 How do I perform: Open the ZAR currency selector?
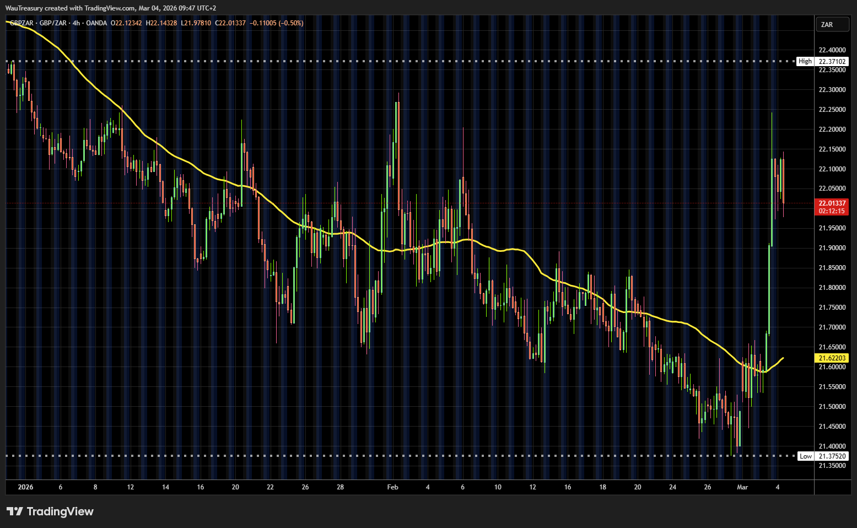(832, 24)
